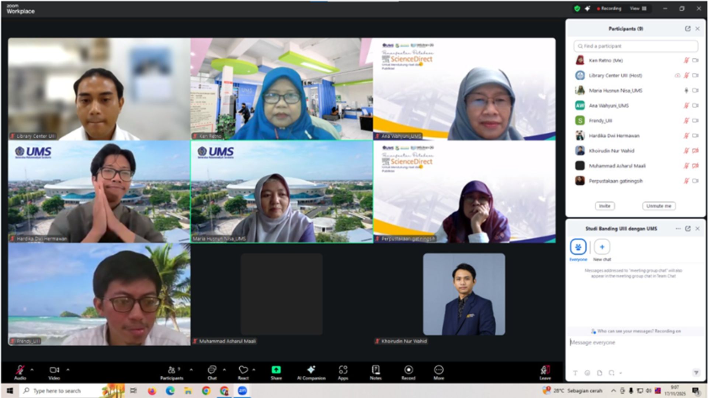Image resolution: width=708 pixels, height=398 pixels.
Task: Select Maria Husnun Nisa_UMS video tile
Action: tap(282, 192)
